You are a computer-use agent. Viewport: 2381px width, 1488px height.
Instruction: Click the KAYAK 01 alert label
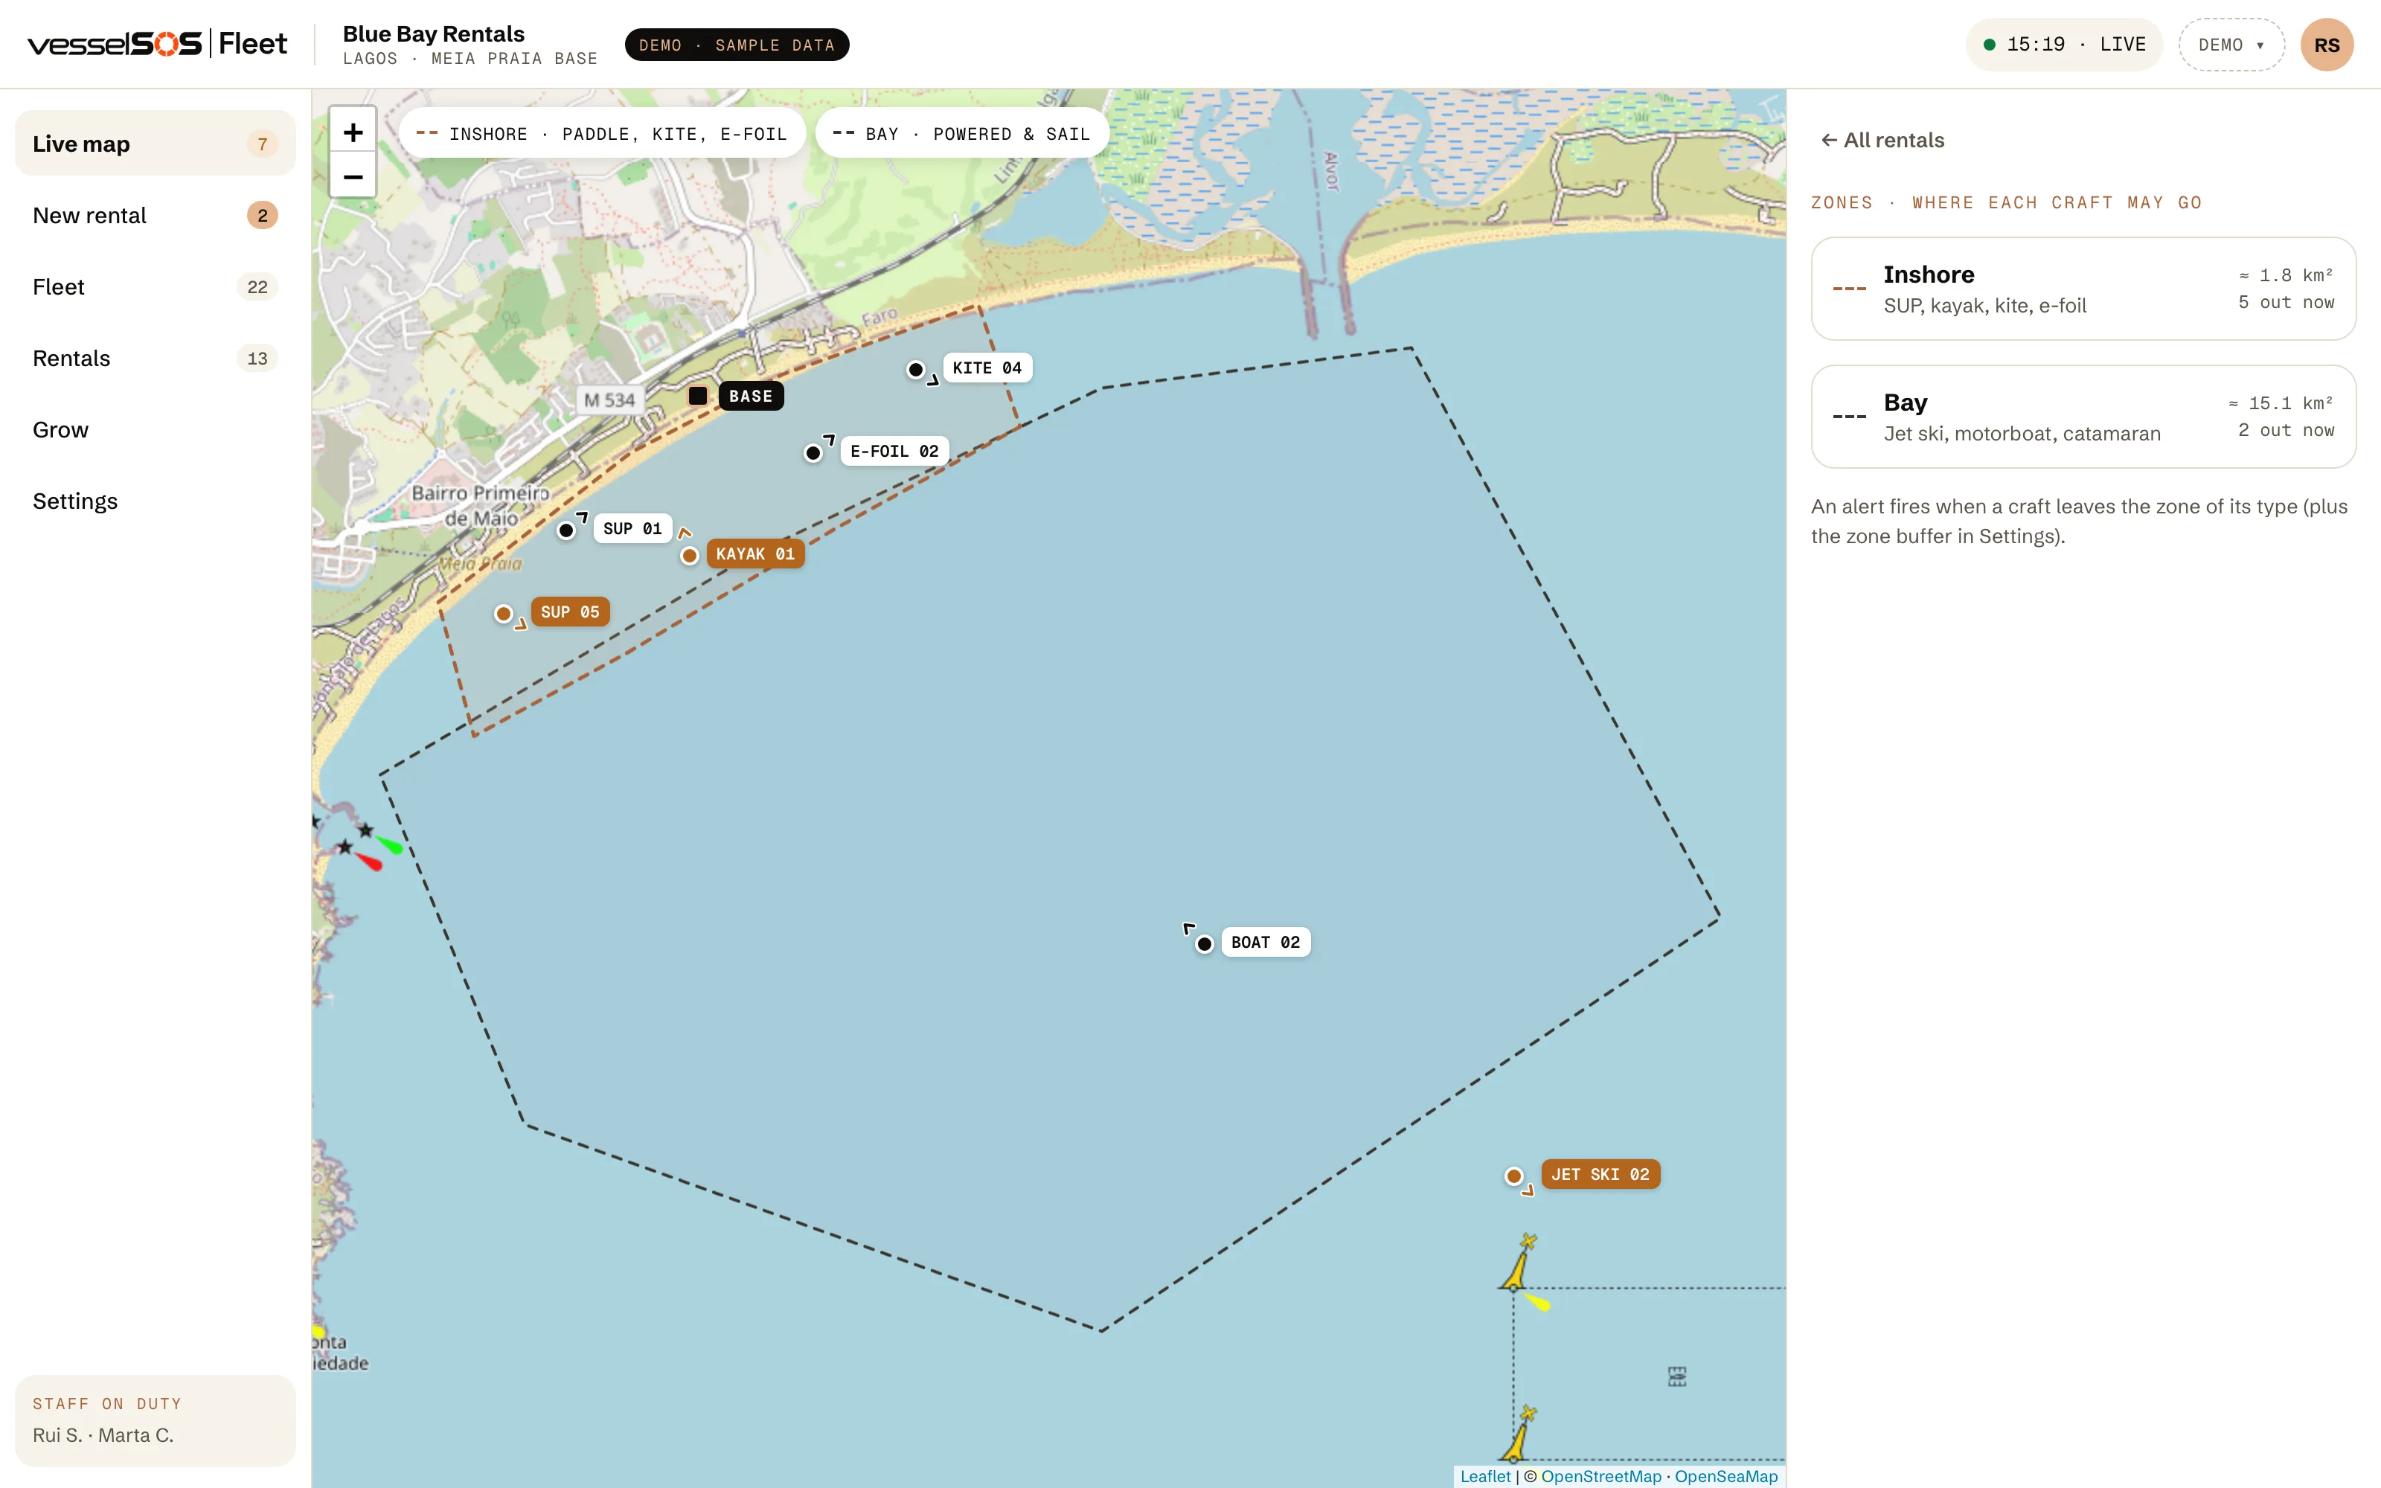[754, 554]
